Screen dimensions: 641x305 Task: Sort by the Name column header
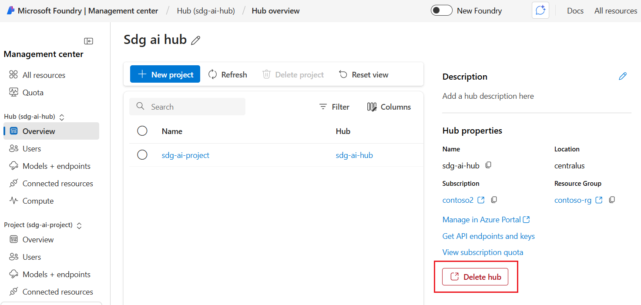[172, 131]
